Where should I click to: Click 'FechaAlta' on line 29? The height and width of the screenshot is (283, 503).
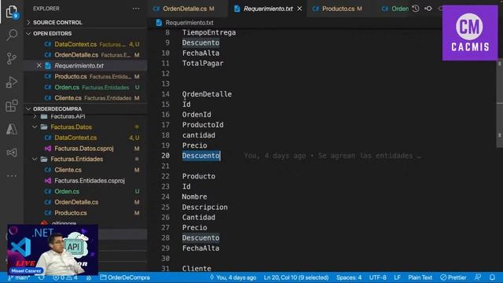click(x=201, y=248)
